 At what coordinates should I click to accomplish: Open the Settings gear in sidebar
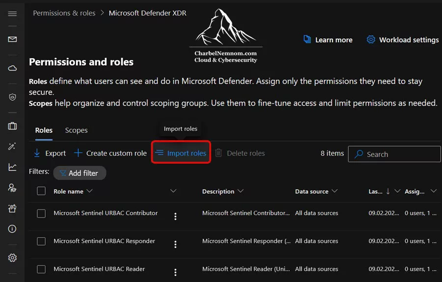tap(12, 258)
